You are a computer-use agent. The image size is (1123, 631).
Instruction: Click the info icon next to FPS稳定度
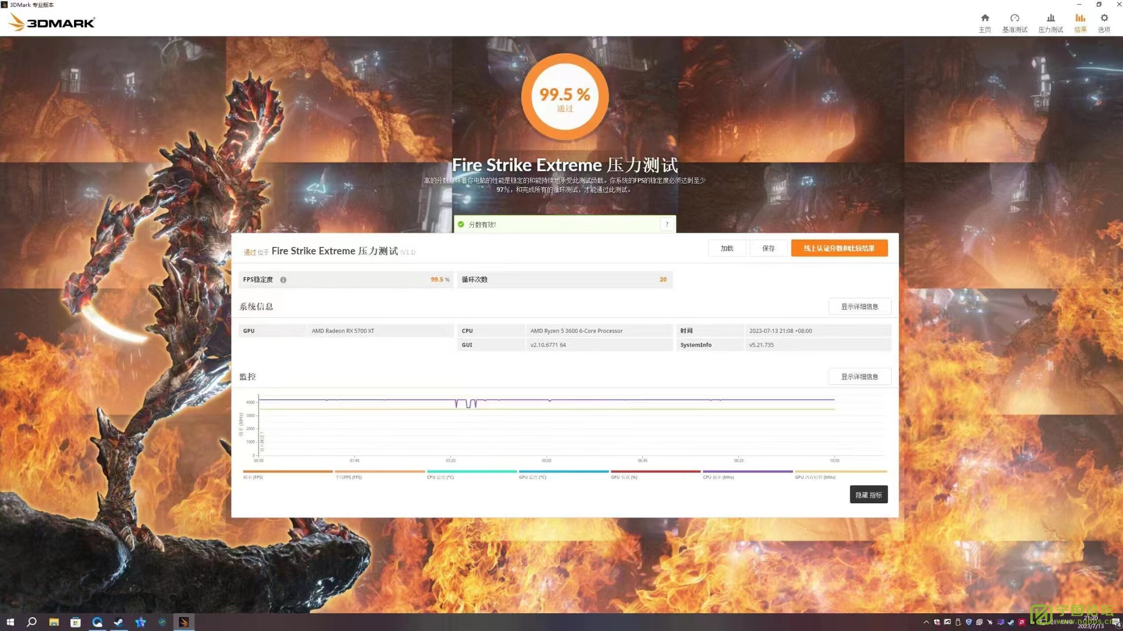click(x=283, y=280)
